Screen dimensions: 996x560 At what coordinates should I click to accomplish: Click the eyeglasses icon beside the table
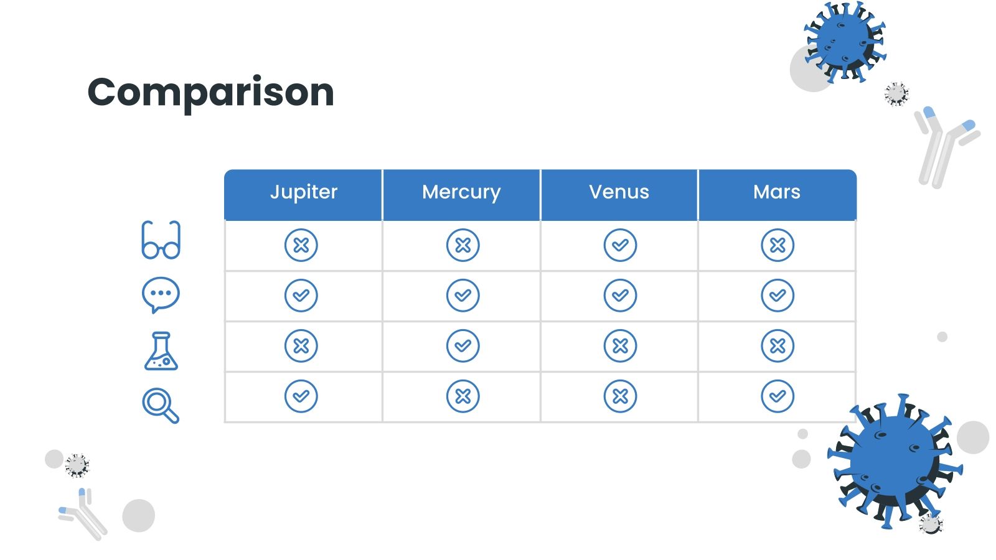click(x=161, y=240)
